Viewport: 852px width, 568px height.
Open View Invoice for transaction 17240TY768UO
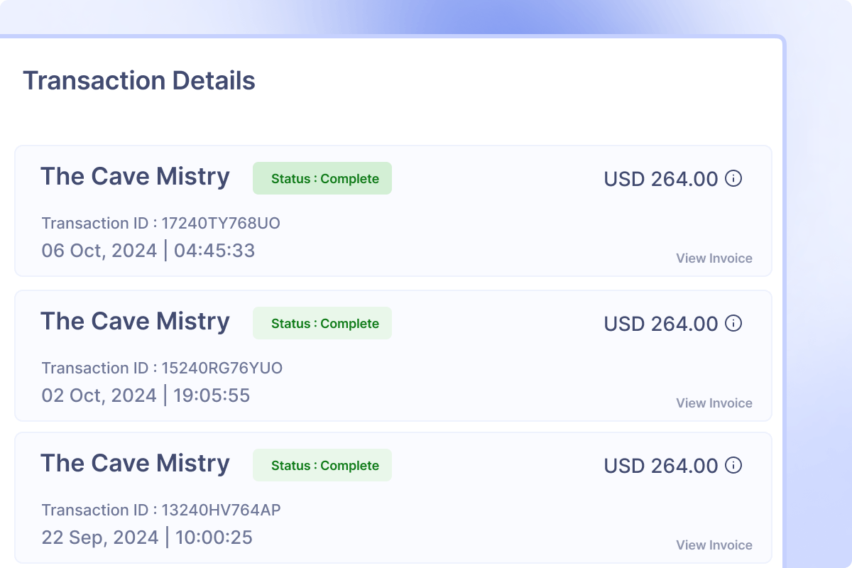coord(714,258)
